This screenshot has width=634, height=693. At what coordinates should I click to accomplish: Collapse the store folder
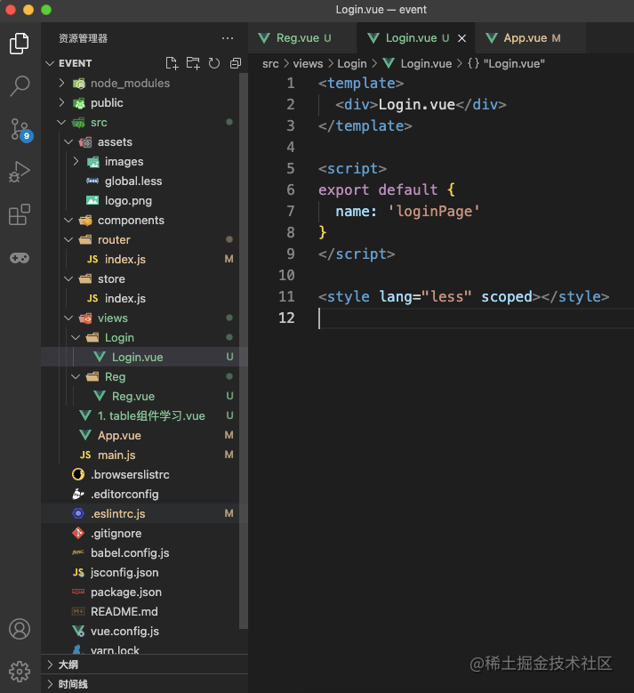click(144, 278)
